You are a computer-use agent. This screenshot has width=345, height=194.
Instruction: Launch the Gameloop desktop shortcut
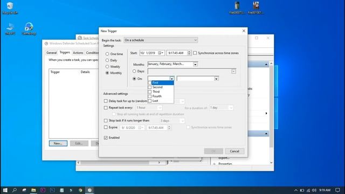(x=29, y=29)
